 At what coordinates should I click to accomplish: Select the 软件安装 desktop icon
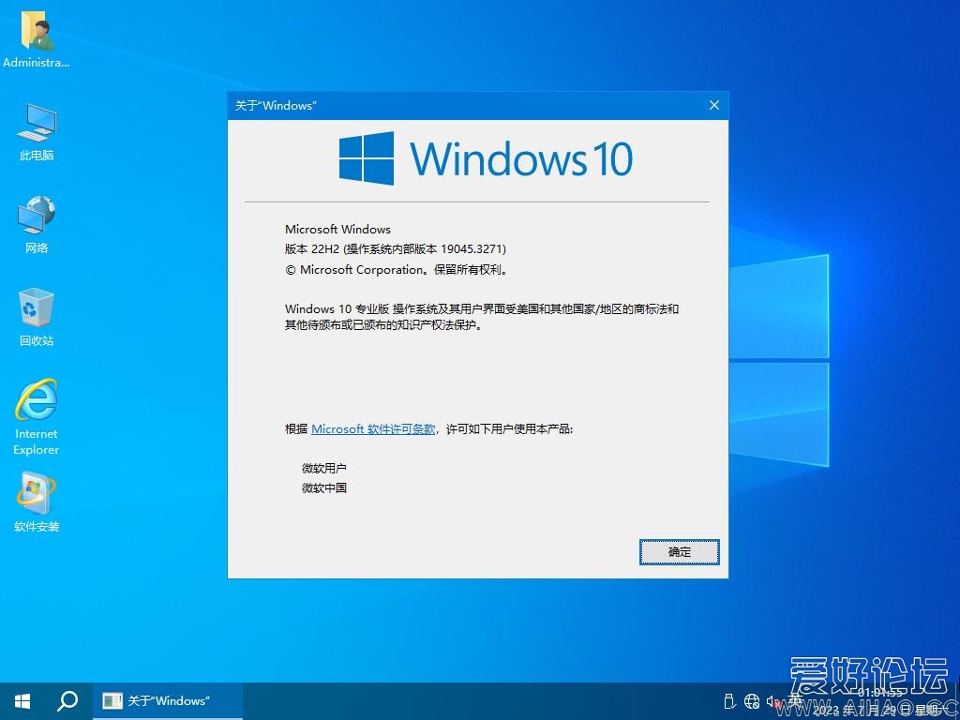pos(37,502)
